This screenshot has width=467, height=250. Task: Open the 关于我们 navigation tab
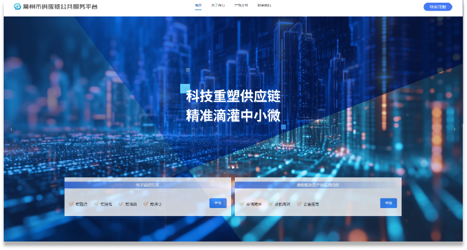tap(218, 6)
